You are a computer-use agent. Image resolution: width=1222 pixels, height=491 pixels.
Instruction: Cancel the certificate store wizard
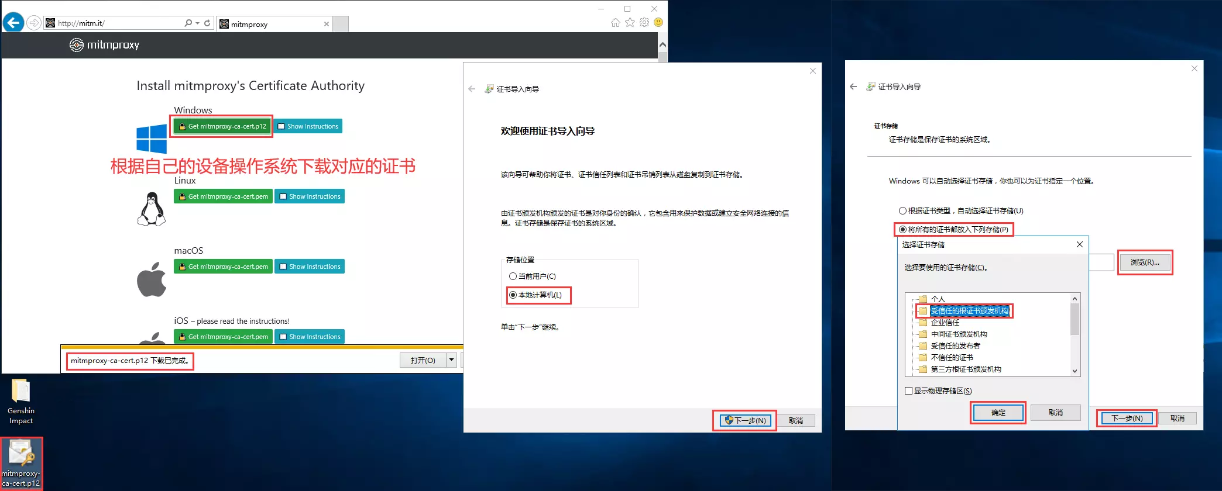1178,418
